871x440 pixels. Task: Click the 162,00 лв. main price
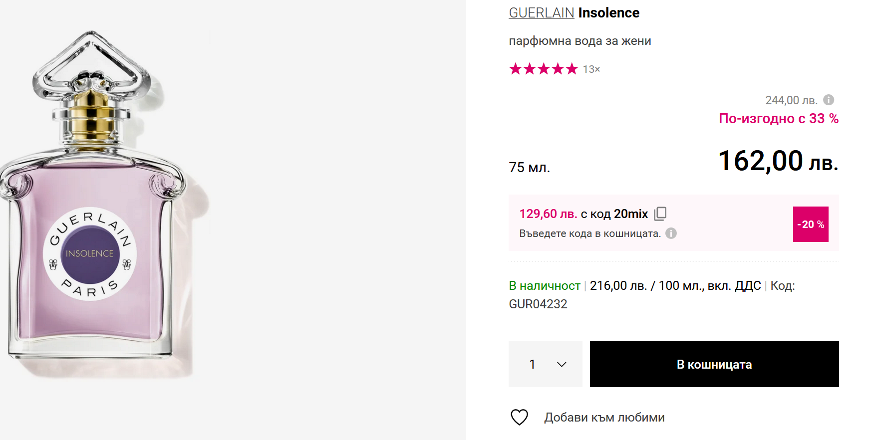click(x=778, y=161)
